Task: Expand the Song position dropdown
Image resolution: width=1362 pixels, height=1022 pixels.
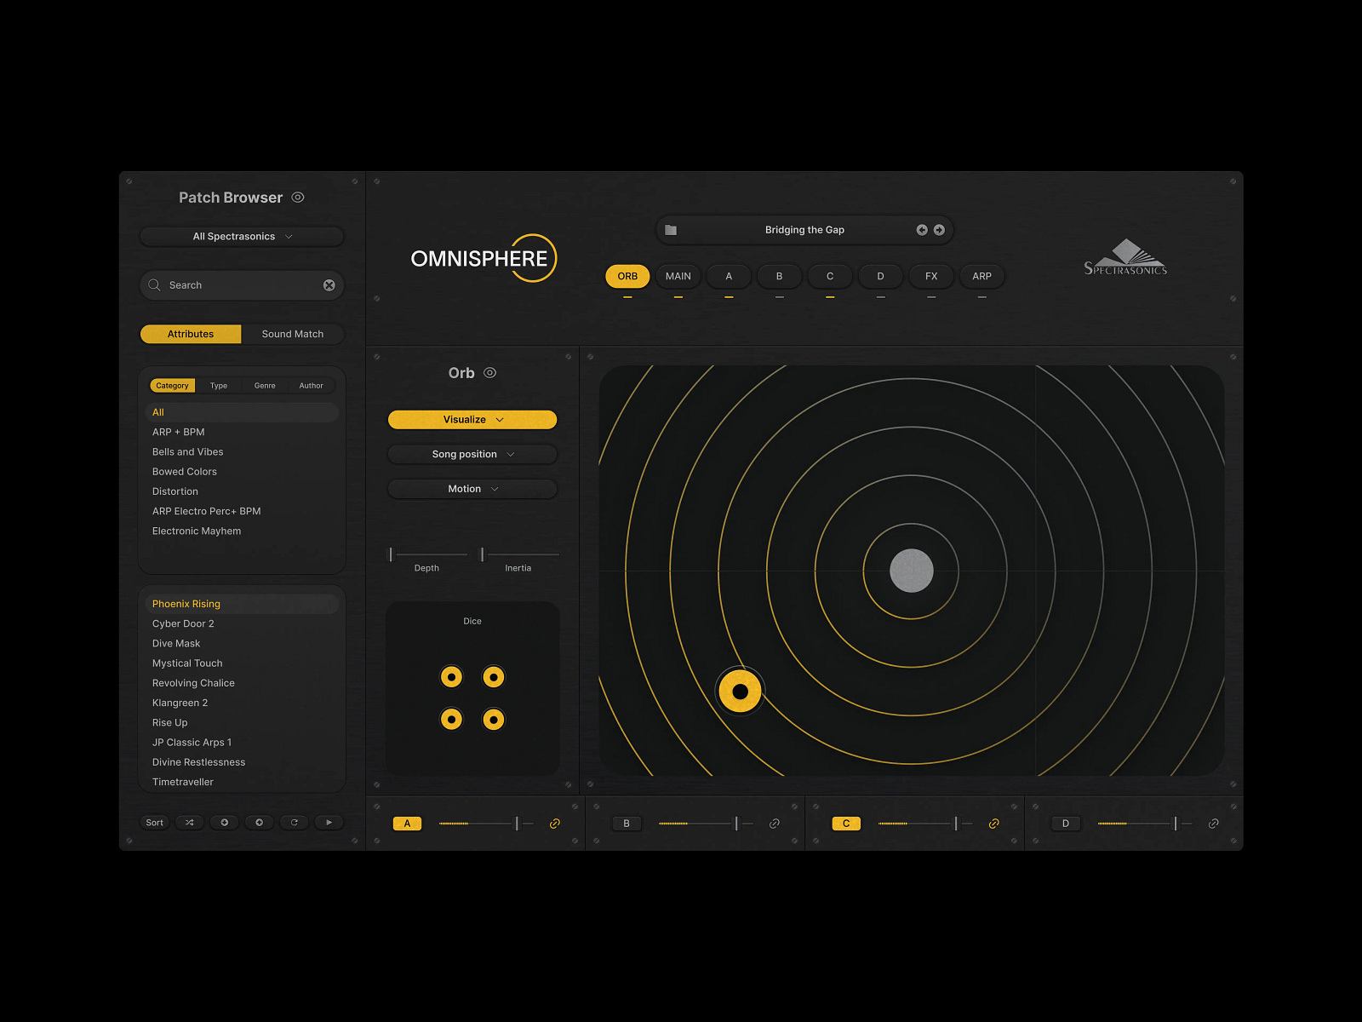Action: (472, 454)
